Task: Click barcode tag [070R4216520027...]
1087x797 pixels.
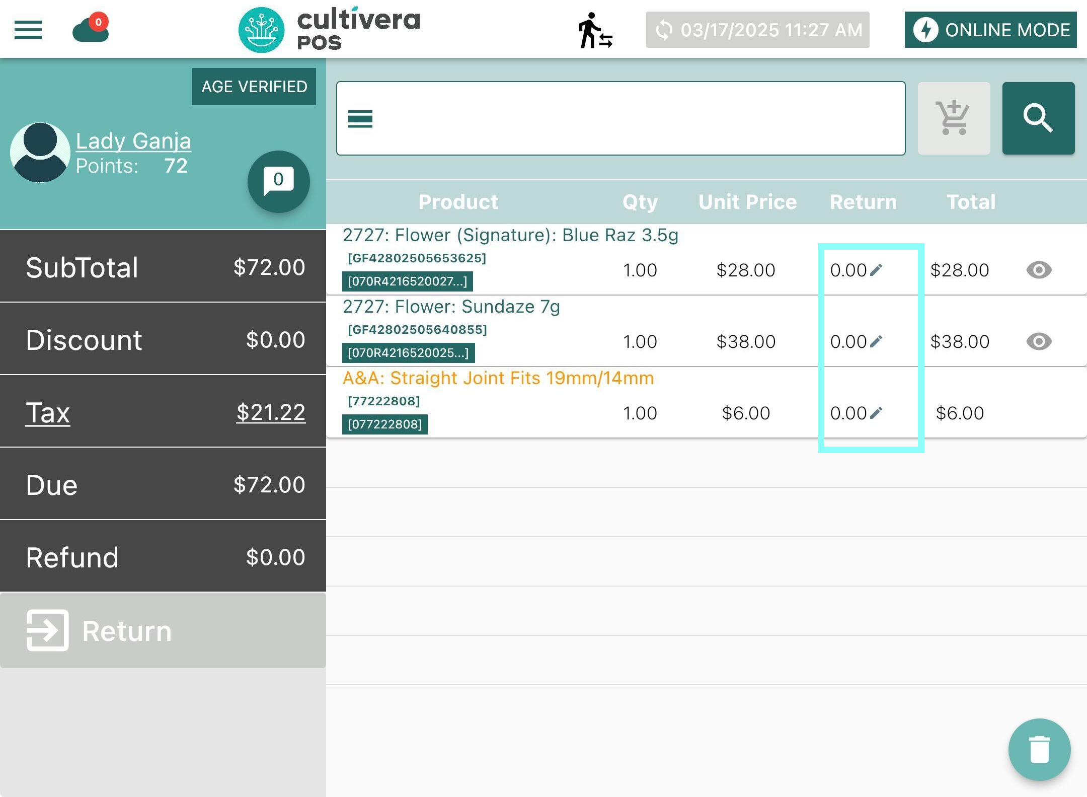Action: pos(407,281)
